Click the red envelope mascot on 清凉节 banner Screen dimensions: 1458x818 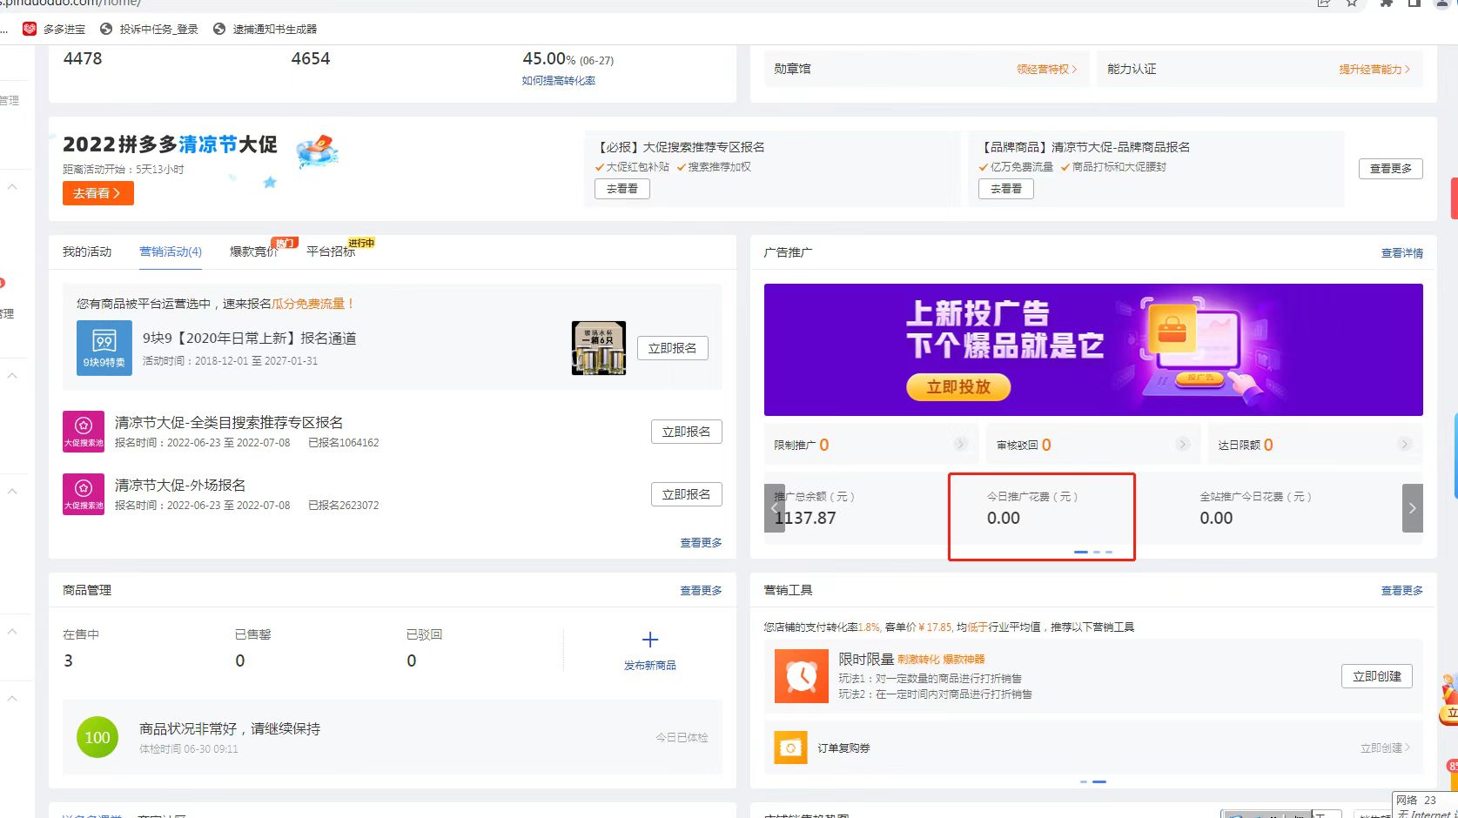[317, 151]
